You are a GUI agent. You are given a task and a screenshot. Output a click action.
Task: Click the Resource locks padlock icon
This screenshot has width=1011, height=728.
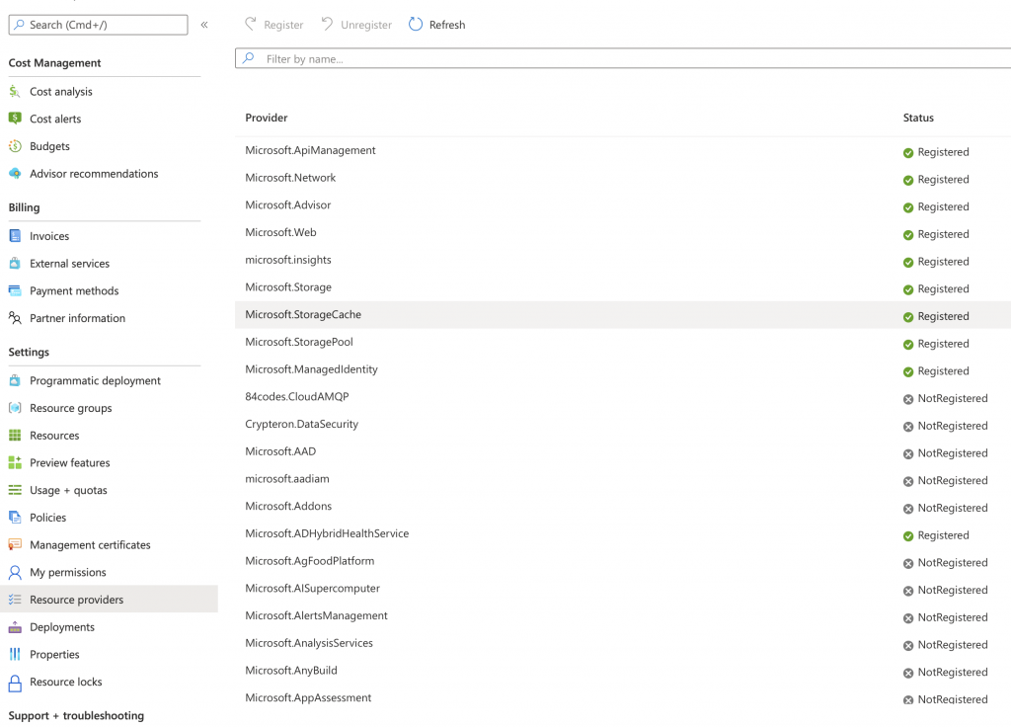15,683
